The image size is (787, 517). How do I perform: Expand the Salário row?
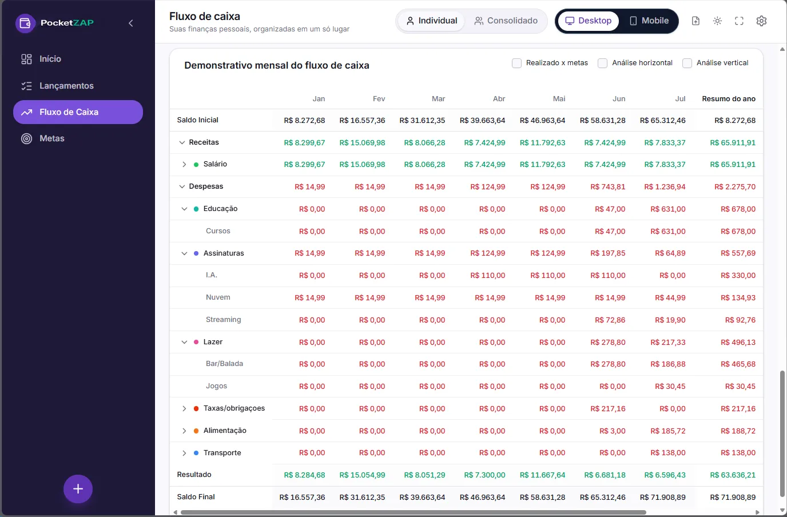click(x=184, y=165)
